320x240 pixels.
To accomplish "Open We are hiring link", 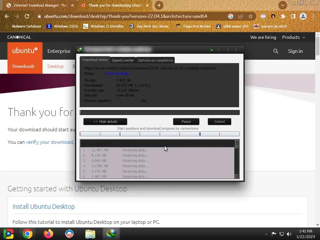I will pyautogui.click(x=263, y=37).
